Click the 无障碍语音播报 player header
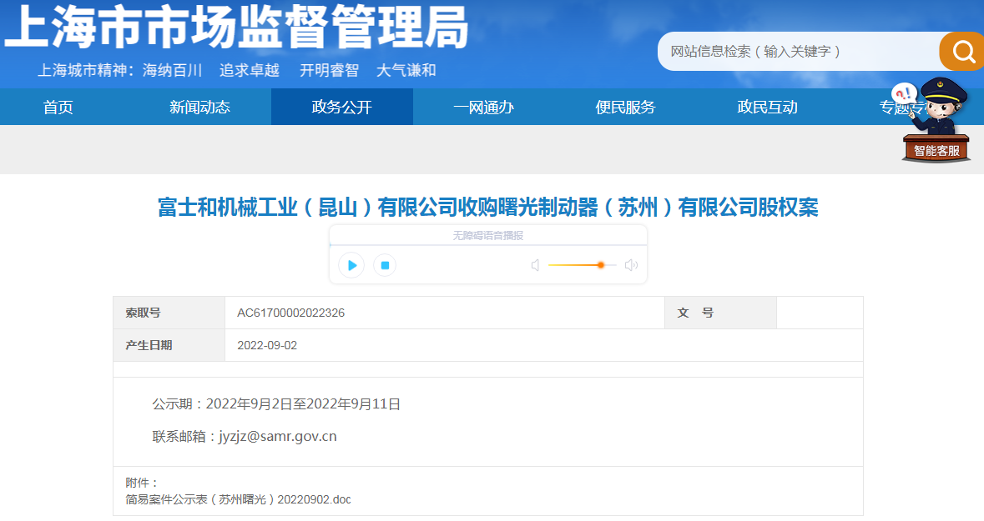 pos(488,235)
